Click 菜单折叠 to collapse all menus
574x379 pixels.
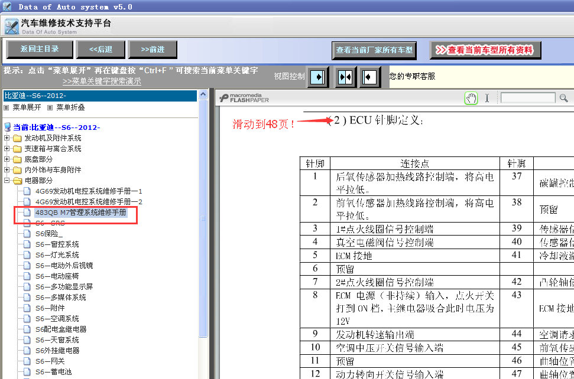coord(70,107)
